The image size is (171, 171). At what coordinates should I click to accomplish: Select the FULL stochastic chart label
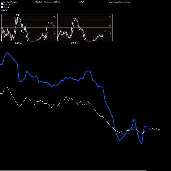click(75, 43)
